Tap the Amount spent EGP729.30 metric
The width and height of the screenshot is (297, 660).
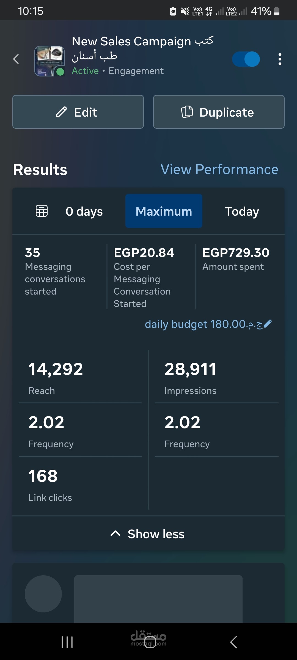[236, 259]
